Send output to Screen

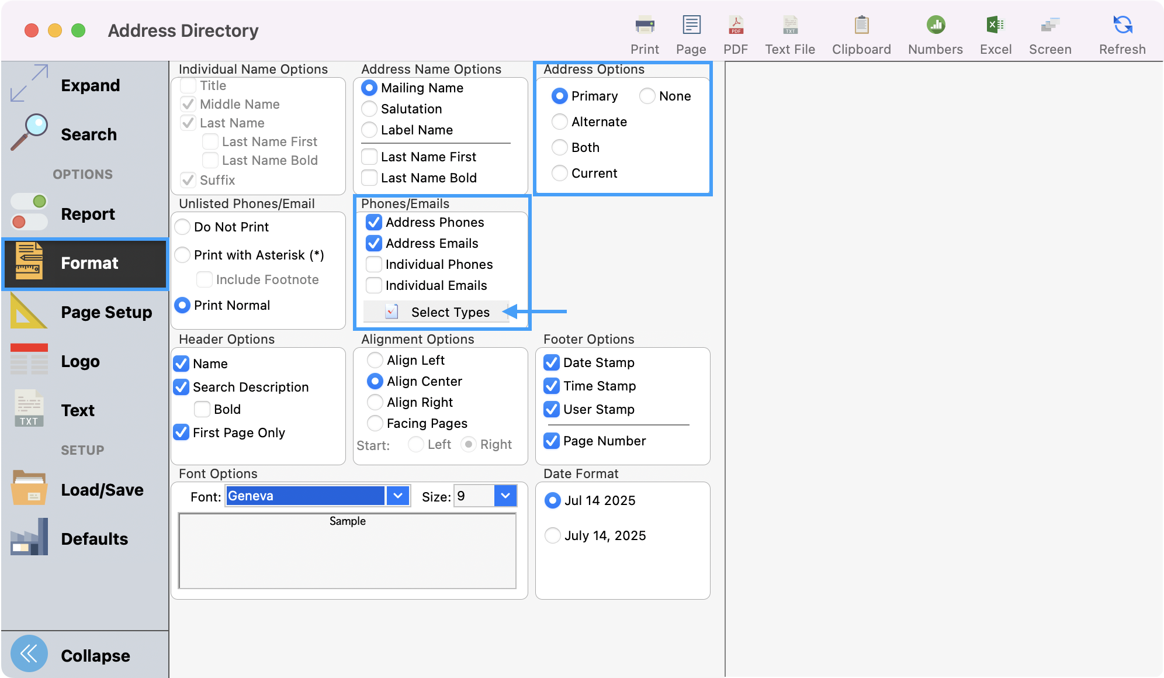pyautogui.click(x=1050, y=32)
